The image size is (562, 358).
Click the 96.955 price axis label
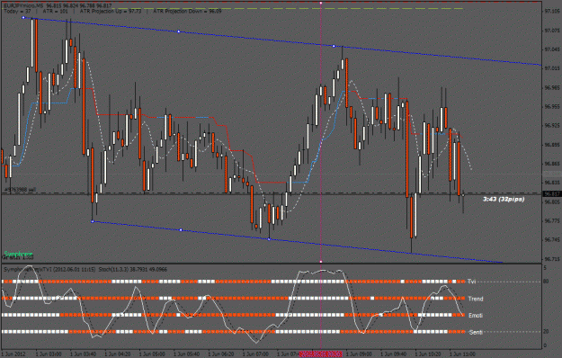click(552, 106)
